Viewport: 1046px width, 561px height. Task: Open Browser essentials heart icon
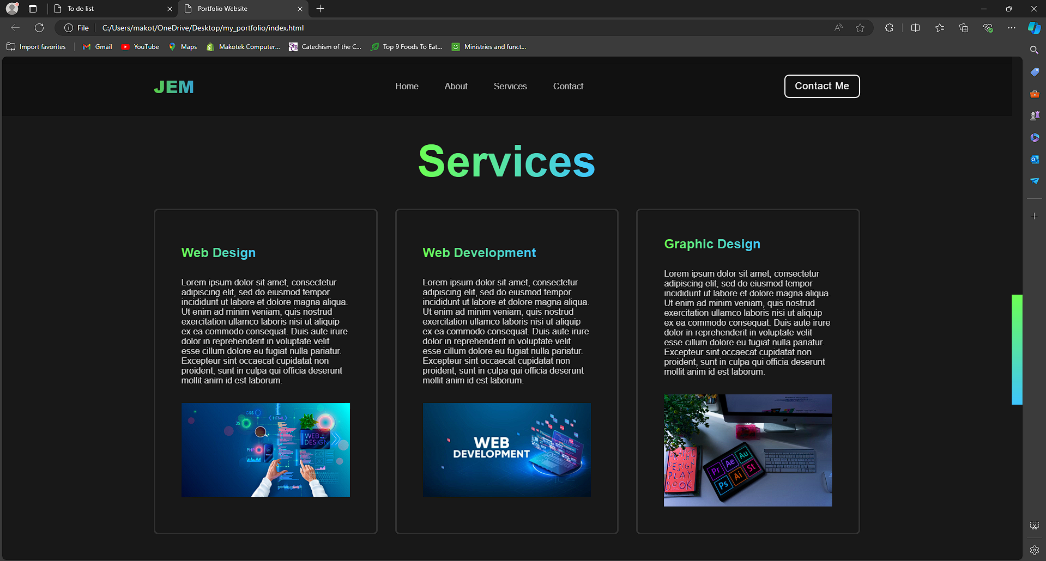[x=988, y=28]
